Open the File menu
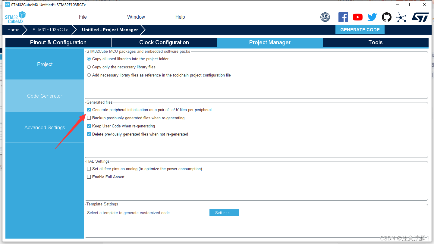Screen dimensions: 434x244 tap(83, 17)
